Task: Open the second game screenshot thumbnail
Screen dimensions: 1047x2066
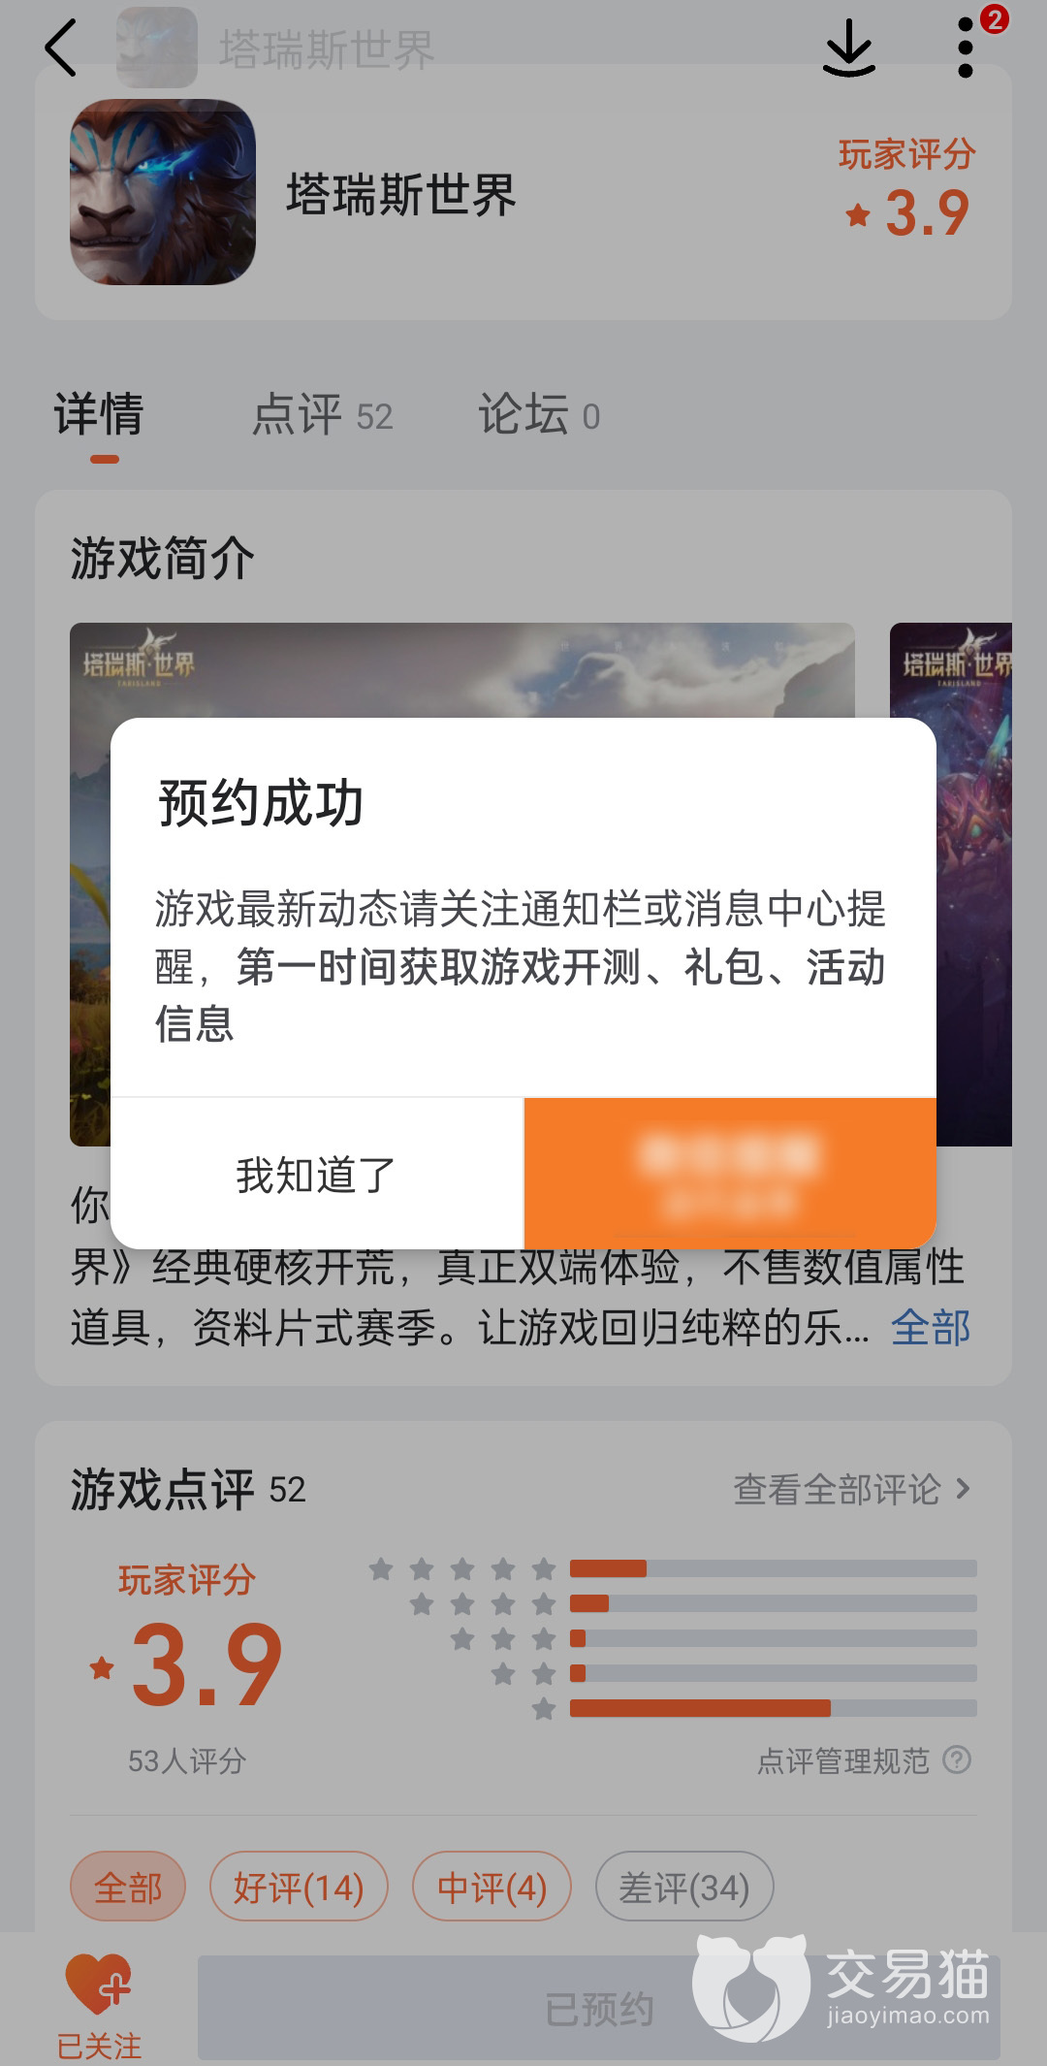Action: (951, 884)
